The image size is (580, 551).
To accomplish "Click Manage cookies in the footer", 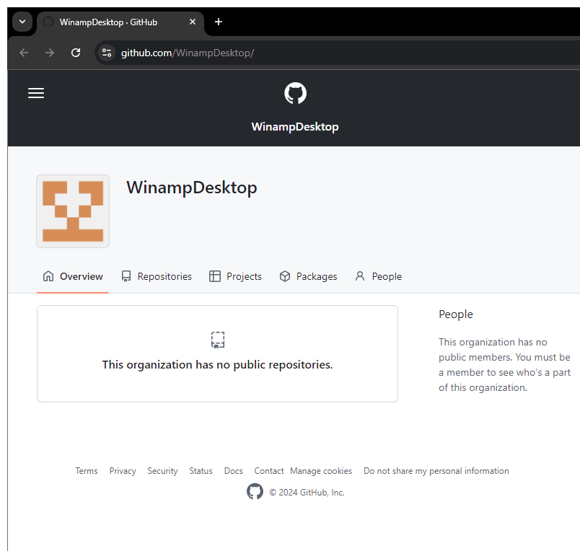I will [320, 470].
